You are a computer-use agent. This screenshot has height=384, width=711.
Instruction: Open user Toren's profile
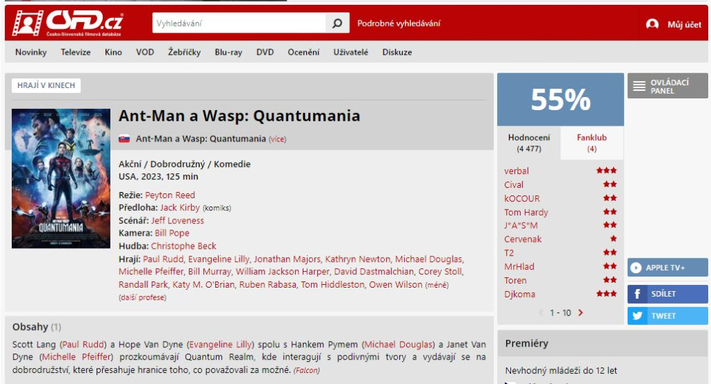coord(515,280)
